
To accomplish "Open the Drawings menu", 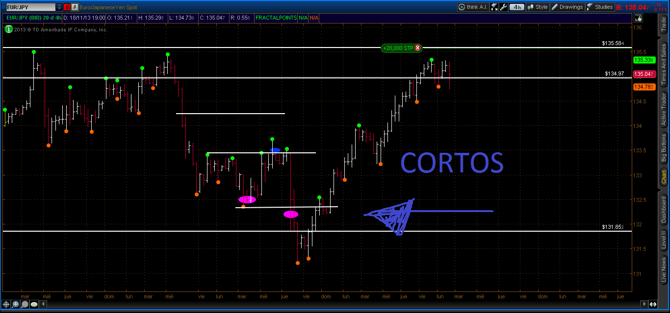I will [x=567, y=7].
